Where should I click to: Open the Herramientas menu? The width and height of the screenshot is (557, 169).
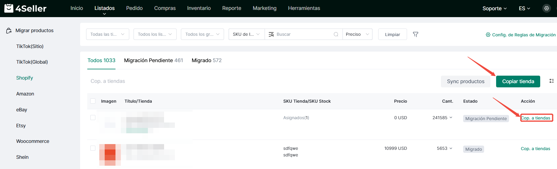tap(304, 8)
